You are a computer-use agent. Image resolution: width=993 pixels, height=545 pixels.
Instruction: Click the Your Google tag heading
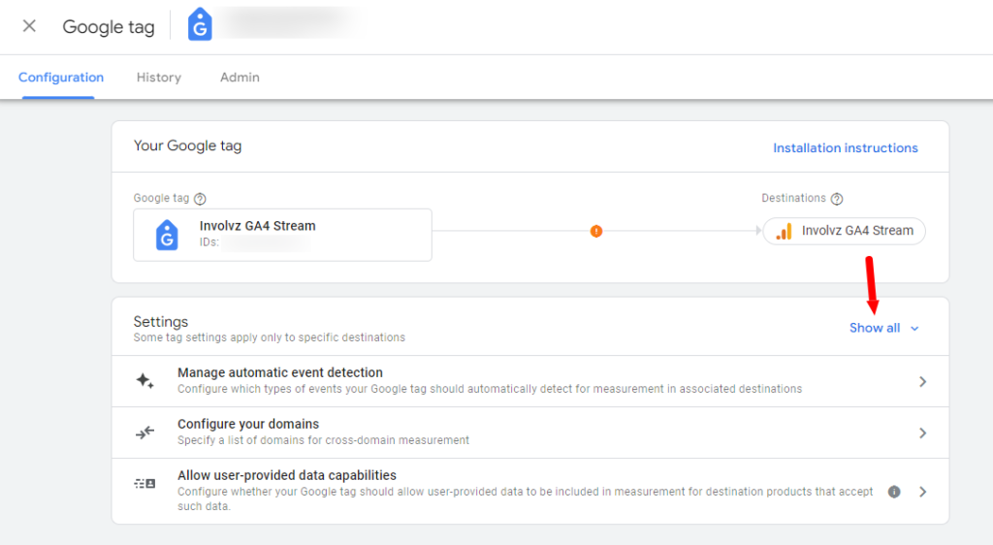tap(187, 145)
